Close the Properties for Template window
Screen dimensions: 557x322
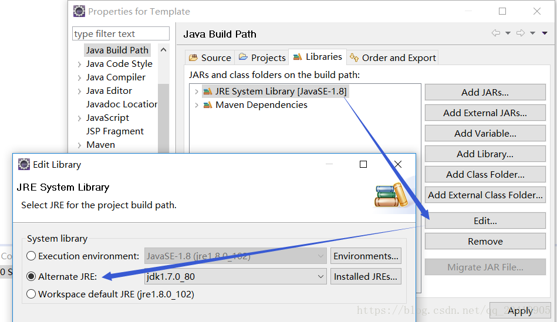(537, 11)
